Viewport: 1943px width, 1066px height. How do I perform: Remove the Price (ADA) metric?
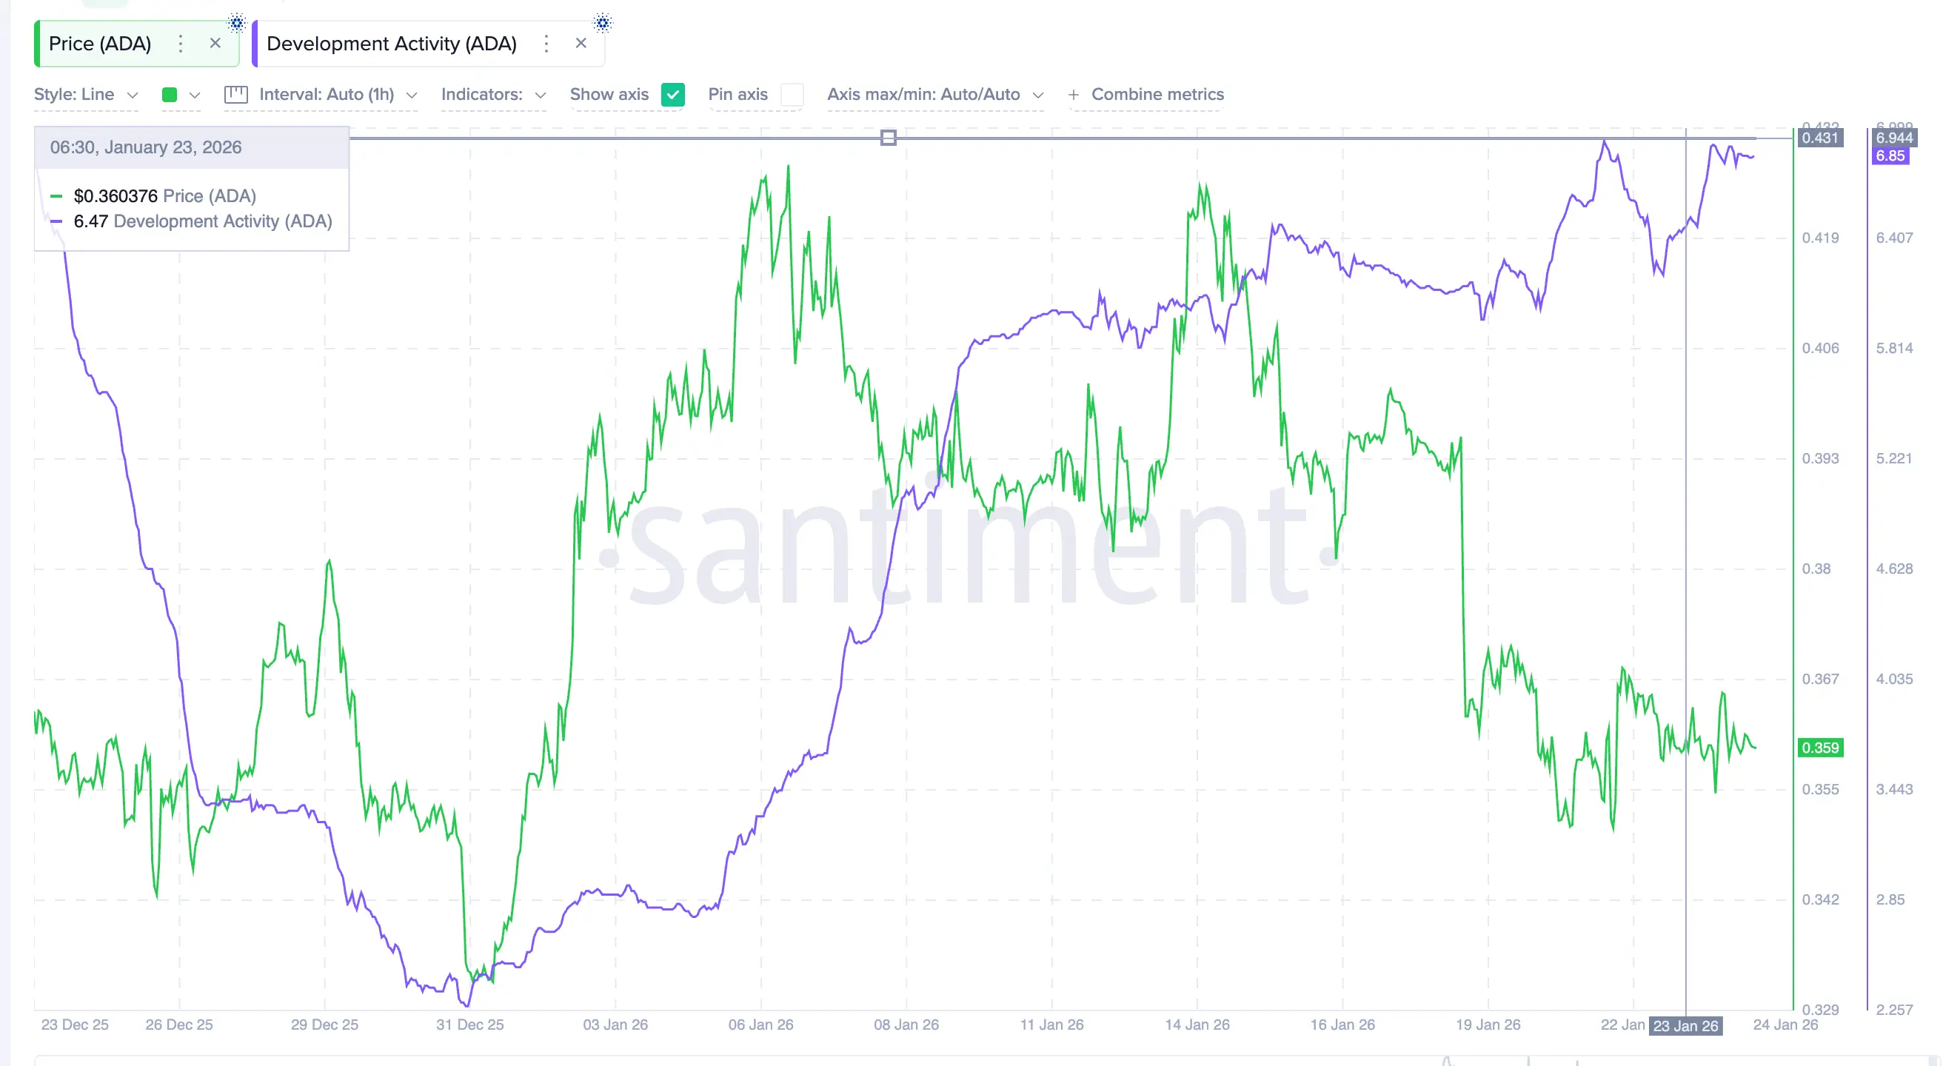[x=215, y=43]
